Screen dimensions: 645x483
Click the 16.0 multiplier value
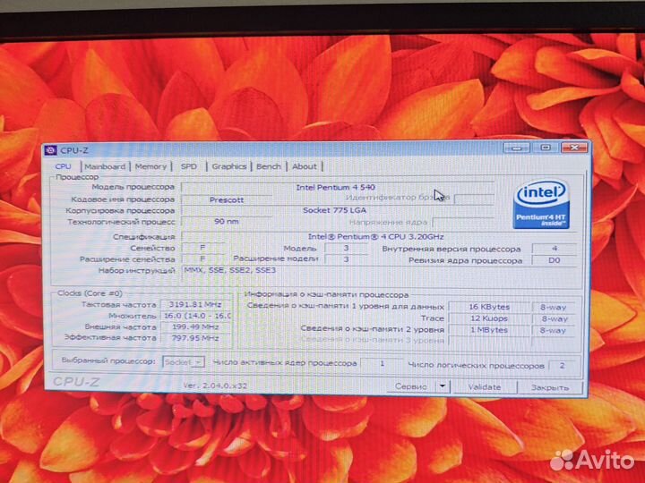pyautogui.click(x=195, y=316)
